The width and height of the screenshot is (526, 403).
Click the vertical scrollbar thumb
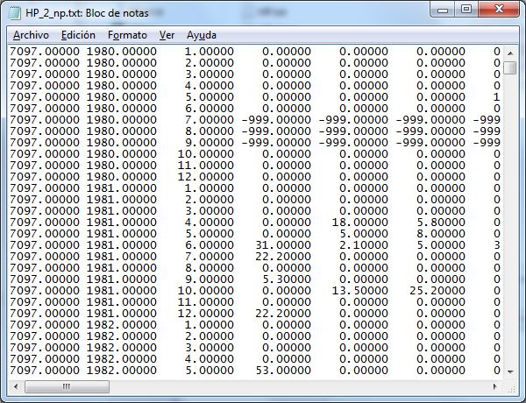(x=510, y=67)
